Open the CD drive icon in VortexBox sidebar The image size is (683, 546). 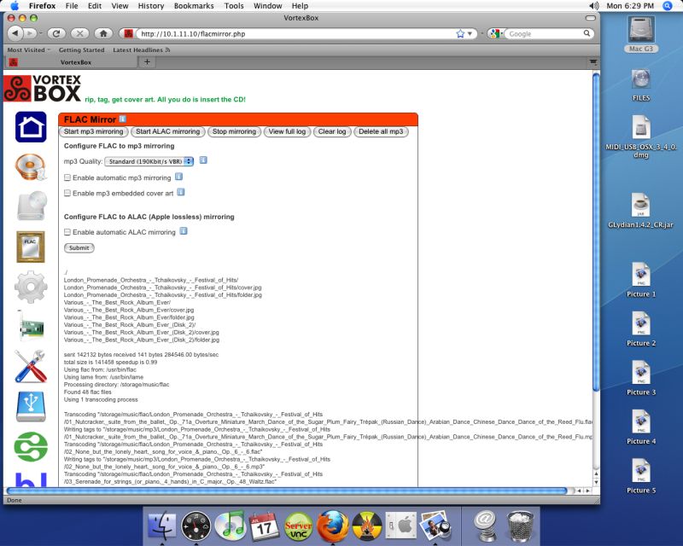pyautogui.click(x=32, y=206)
